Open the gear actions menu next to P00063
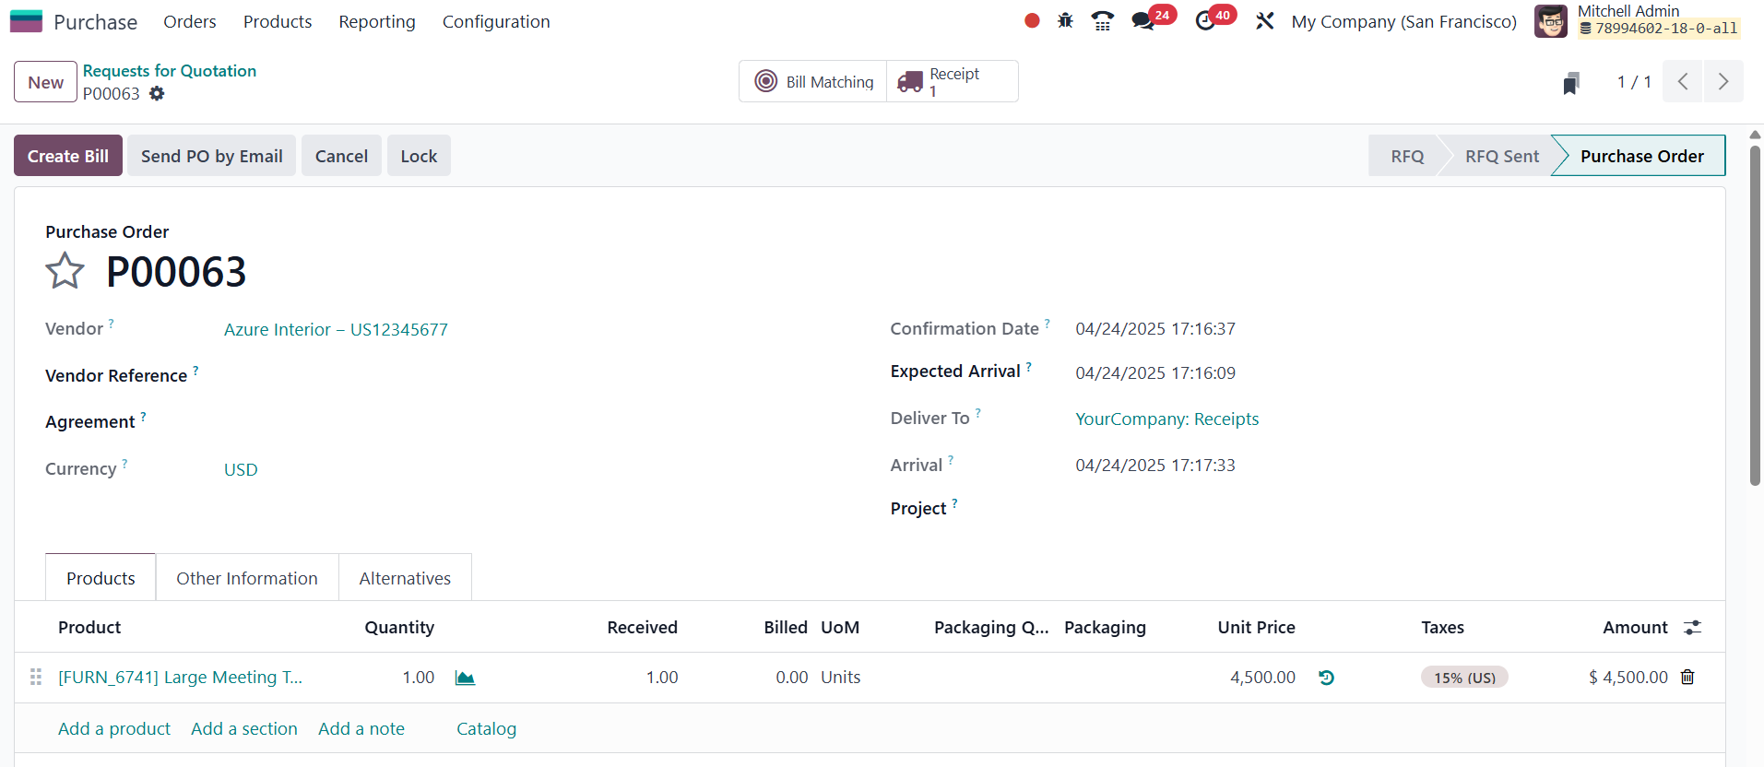Viewport: 1764px width, 767px height. [157, 93]
